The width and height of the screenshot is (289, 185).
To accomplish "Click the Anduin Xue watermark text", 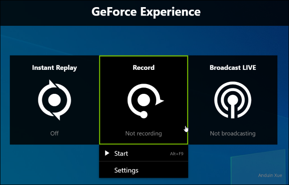I will point(263,174).
